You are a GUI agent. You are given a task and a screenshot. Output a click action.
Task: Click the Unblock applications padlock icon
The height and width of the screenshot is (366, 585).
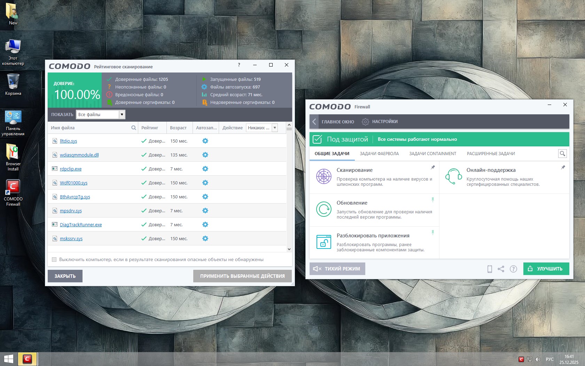coord(323,242)
